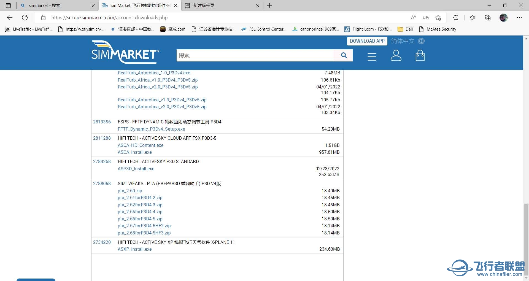Close the simmarket 搜索 tab

93,6
